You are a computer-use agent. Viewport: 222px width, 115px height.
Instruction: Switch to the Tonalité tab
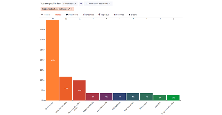46,15
